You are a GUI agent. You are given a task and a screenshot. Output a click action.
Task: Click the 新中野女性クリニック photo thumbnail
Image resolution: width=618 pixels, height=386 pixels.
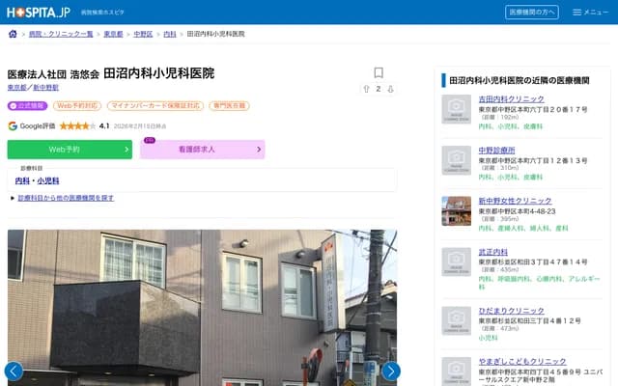456,211
